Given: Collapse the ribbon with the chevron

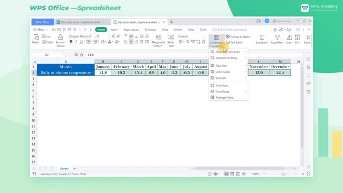Looking at the screenshot, I should (x=309, y=29).
